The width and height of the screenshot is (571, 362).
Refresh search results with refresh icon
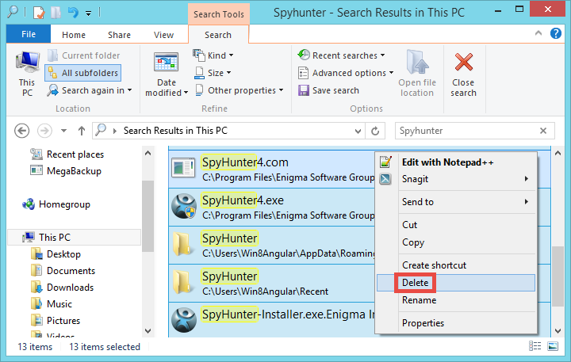tap(375, 131)
